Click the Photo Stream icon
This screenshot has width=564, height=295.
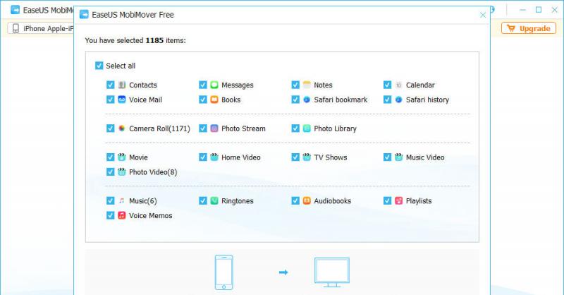214,128
